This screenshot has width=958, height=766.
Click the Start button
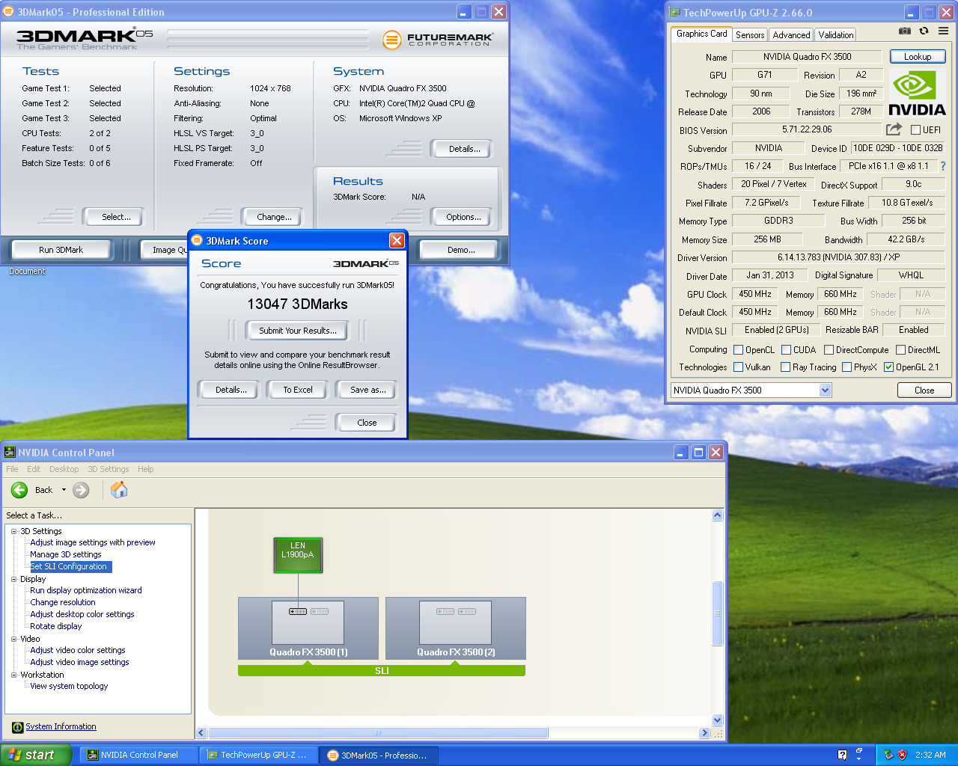[35, 755]
